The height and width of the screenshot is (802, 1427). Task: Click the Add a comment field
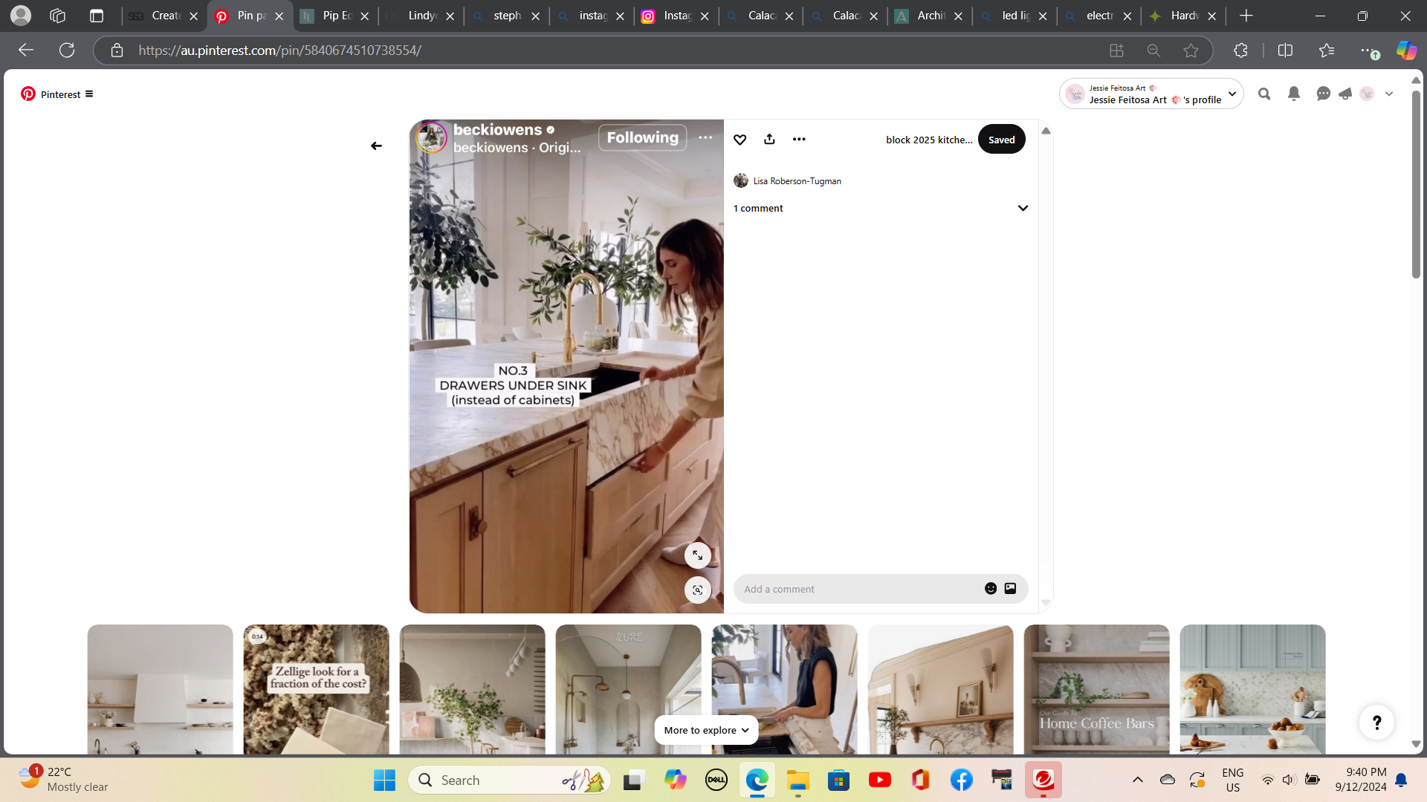pos(855,589)
